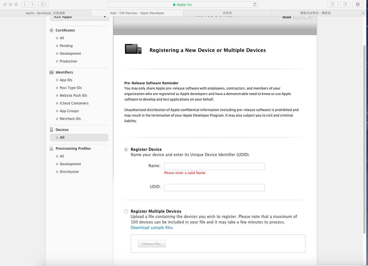
Task: Click the Provisioning Profiles heading
Action: pyautogui.click(x=73, y=149)
